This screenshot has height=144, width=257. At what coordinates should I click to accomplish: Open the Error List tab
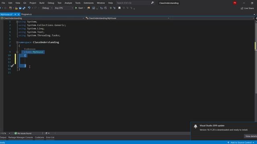[x=50, y=138]
